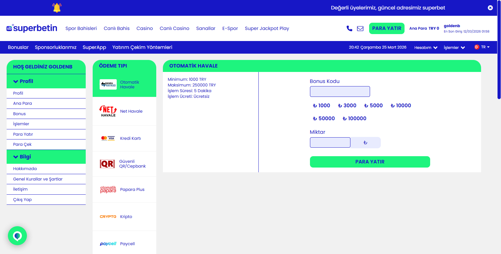Screen dimensions: 501x254
Task: Select the 100000 lira quick amount
Action: click(354, 118)
